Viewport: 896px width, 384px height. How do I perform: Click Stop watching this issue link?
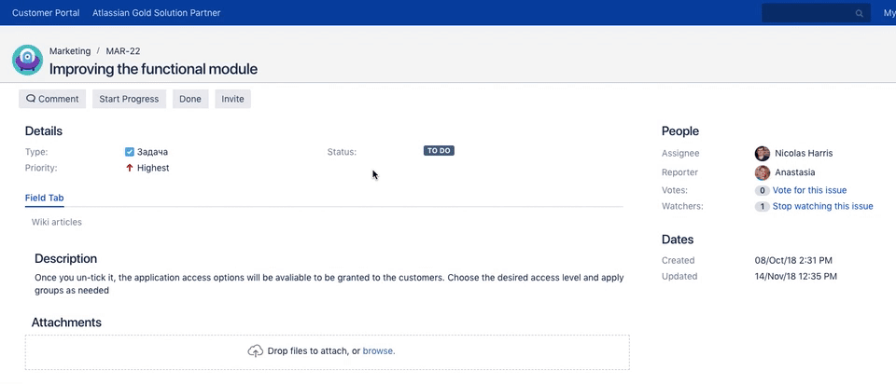822,207
